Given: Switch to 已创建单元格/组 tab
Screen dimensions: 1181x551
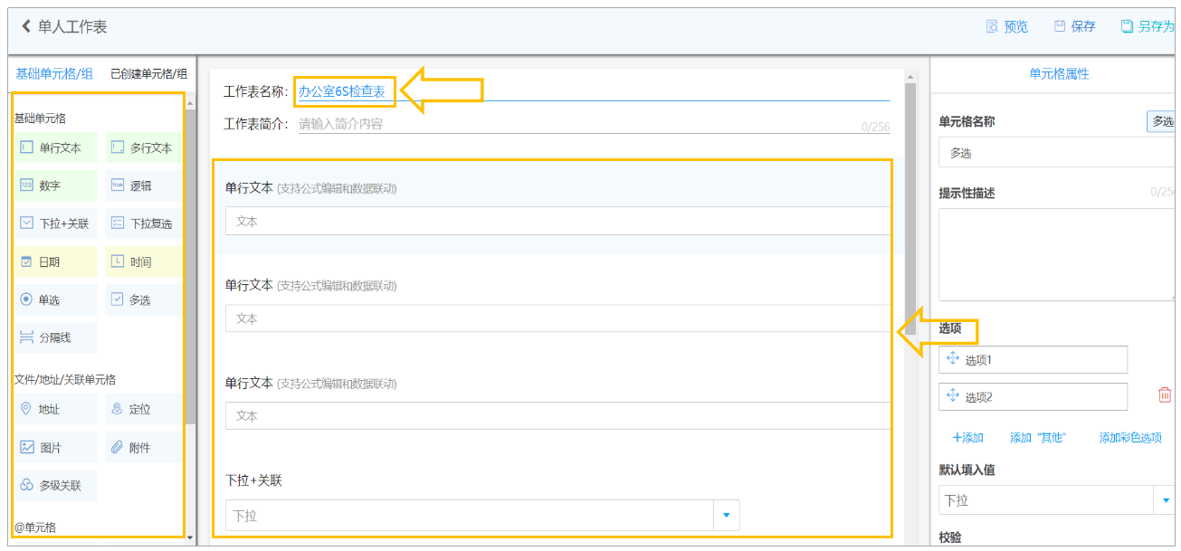Looking at the screenshot, I should pyautogui.click(x=149, y=74).
